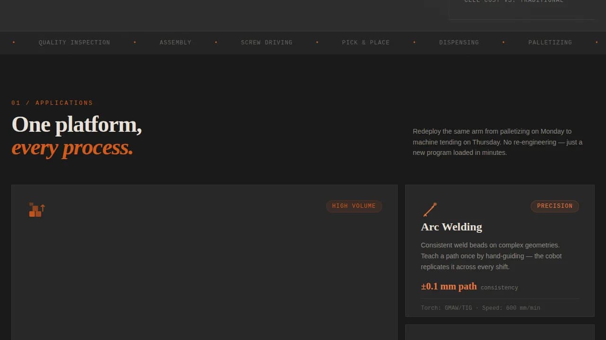Click the "01 / APPLICATIONS" label
The width and height of the screenshot is (606, 340).
point(52,102)
